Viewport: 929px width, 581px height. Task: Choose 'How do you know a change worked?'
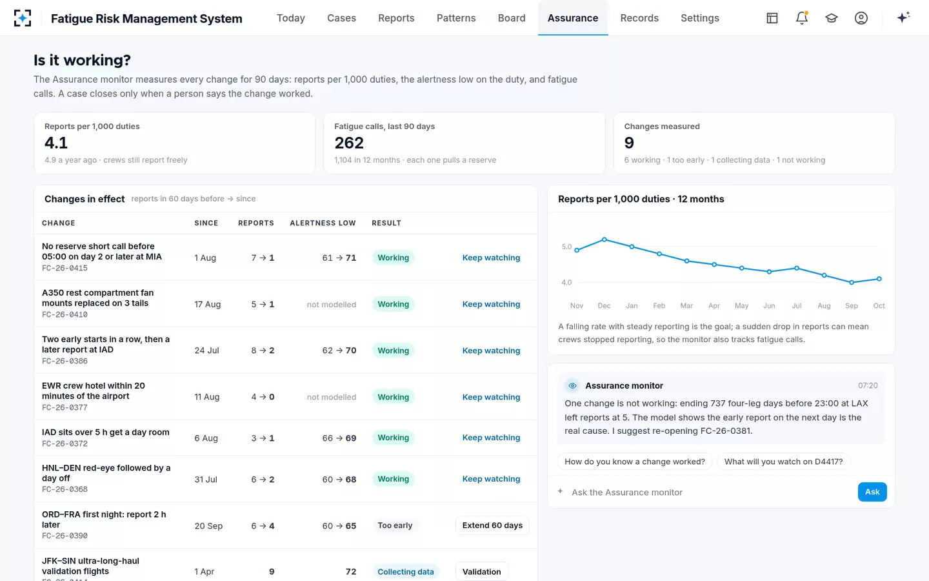[x=635, y=462]
